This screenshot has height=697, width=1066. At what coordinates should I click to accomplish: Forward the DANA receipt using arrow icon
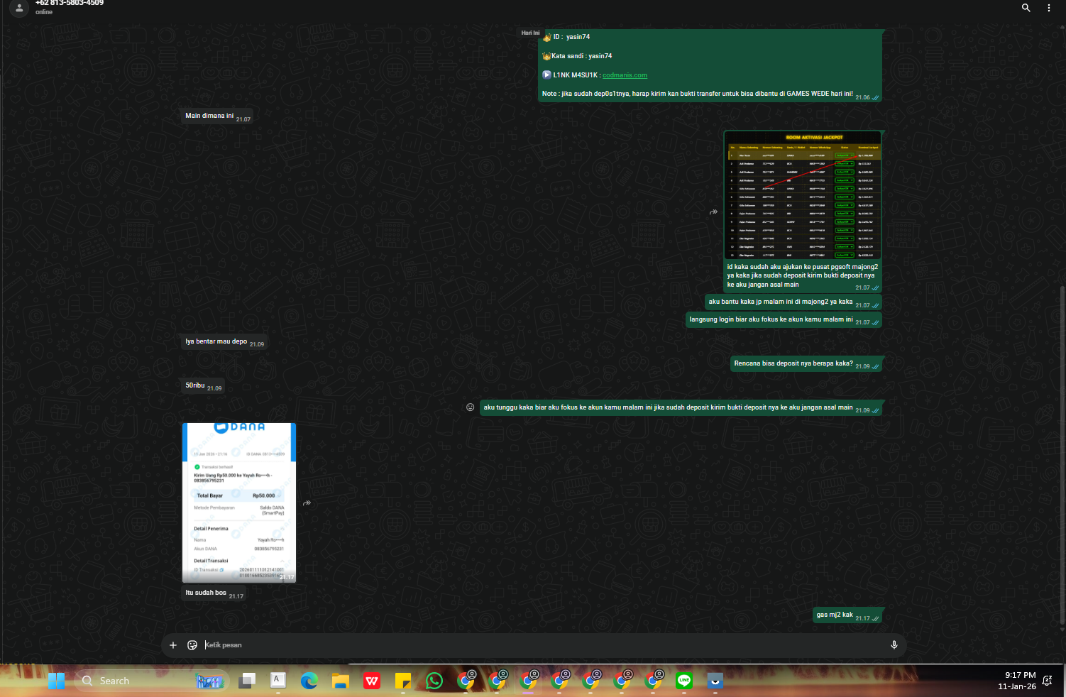[x=307, y=503]
